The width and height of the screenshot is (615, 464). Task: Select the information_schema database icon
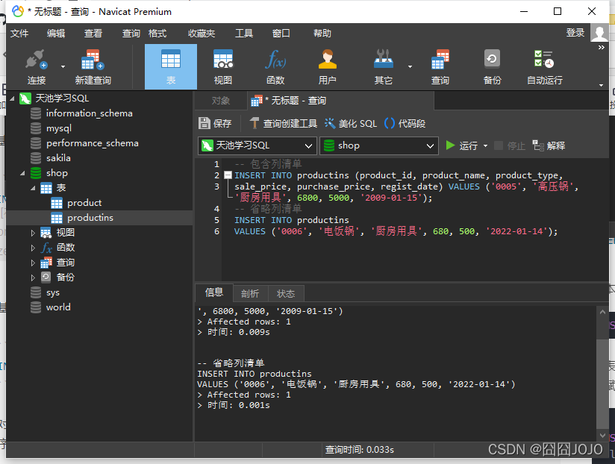(36, 113)
